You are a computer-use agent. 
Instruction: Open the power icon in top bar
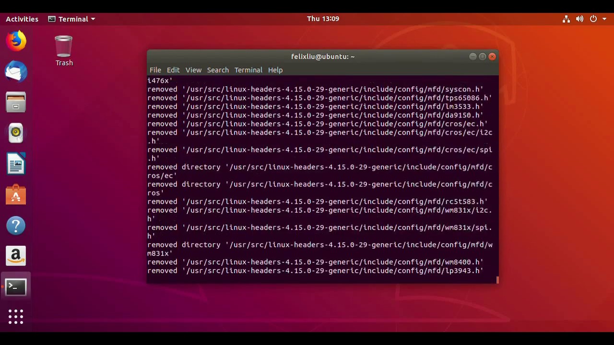(593, 19)
